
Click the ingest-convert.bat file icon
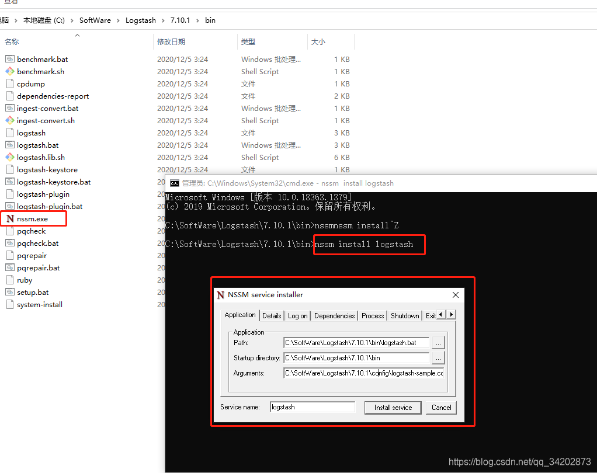(x=10, y=108)
